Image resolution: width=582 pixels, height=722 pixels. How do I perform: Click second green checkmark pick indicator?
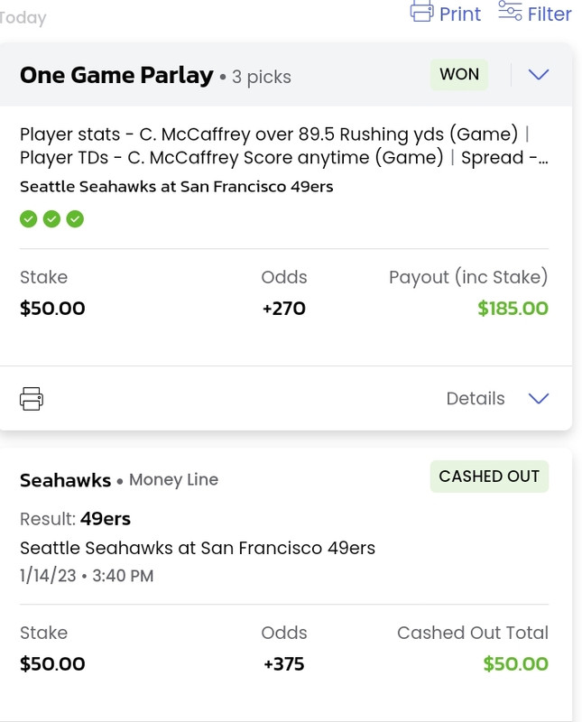pos(51,219)
